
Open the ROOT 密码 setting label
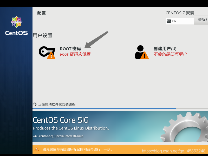(x=70, y=49)
